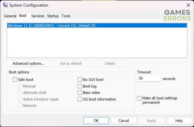The width and height of the screenshot is (194, 127).
Task: Select the Boot tab
Action: pos(23,16)
